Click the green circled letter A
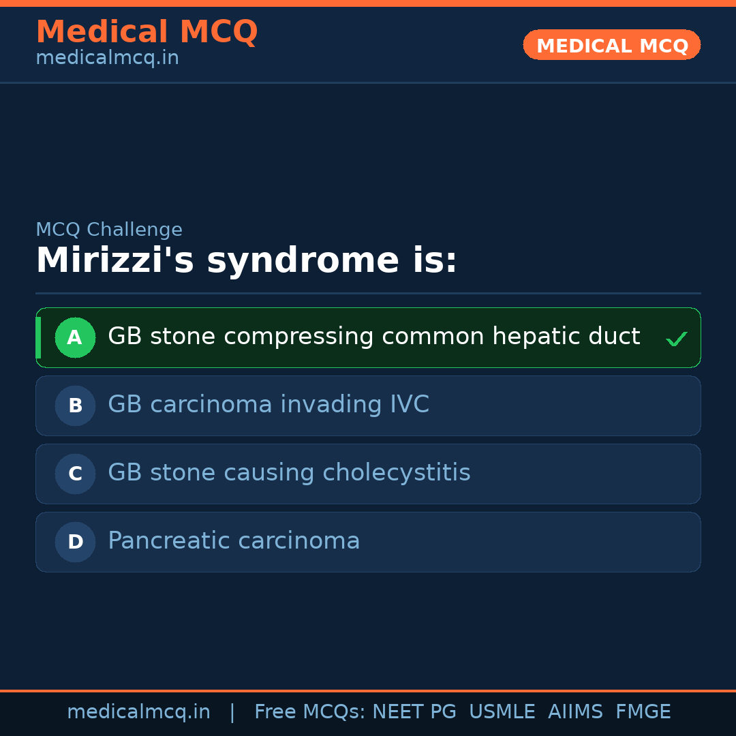Viewport: 736px width, 736px height. (x=75, y=337)
